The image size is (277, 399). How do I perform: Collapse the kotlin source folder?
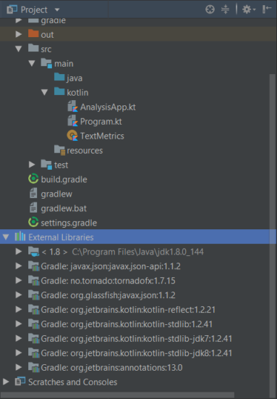coord(45,92)
